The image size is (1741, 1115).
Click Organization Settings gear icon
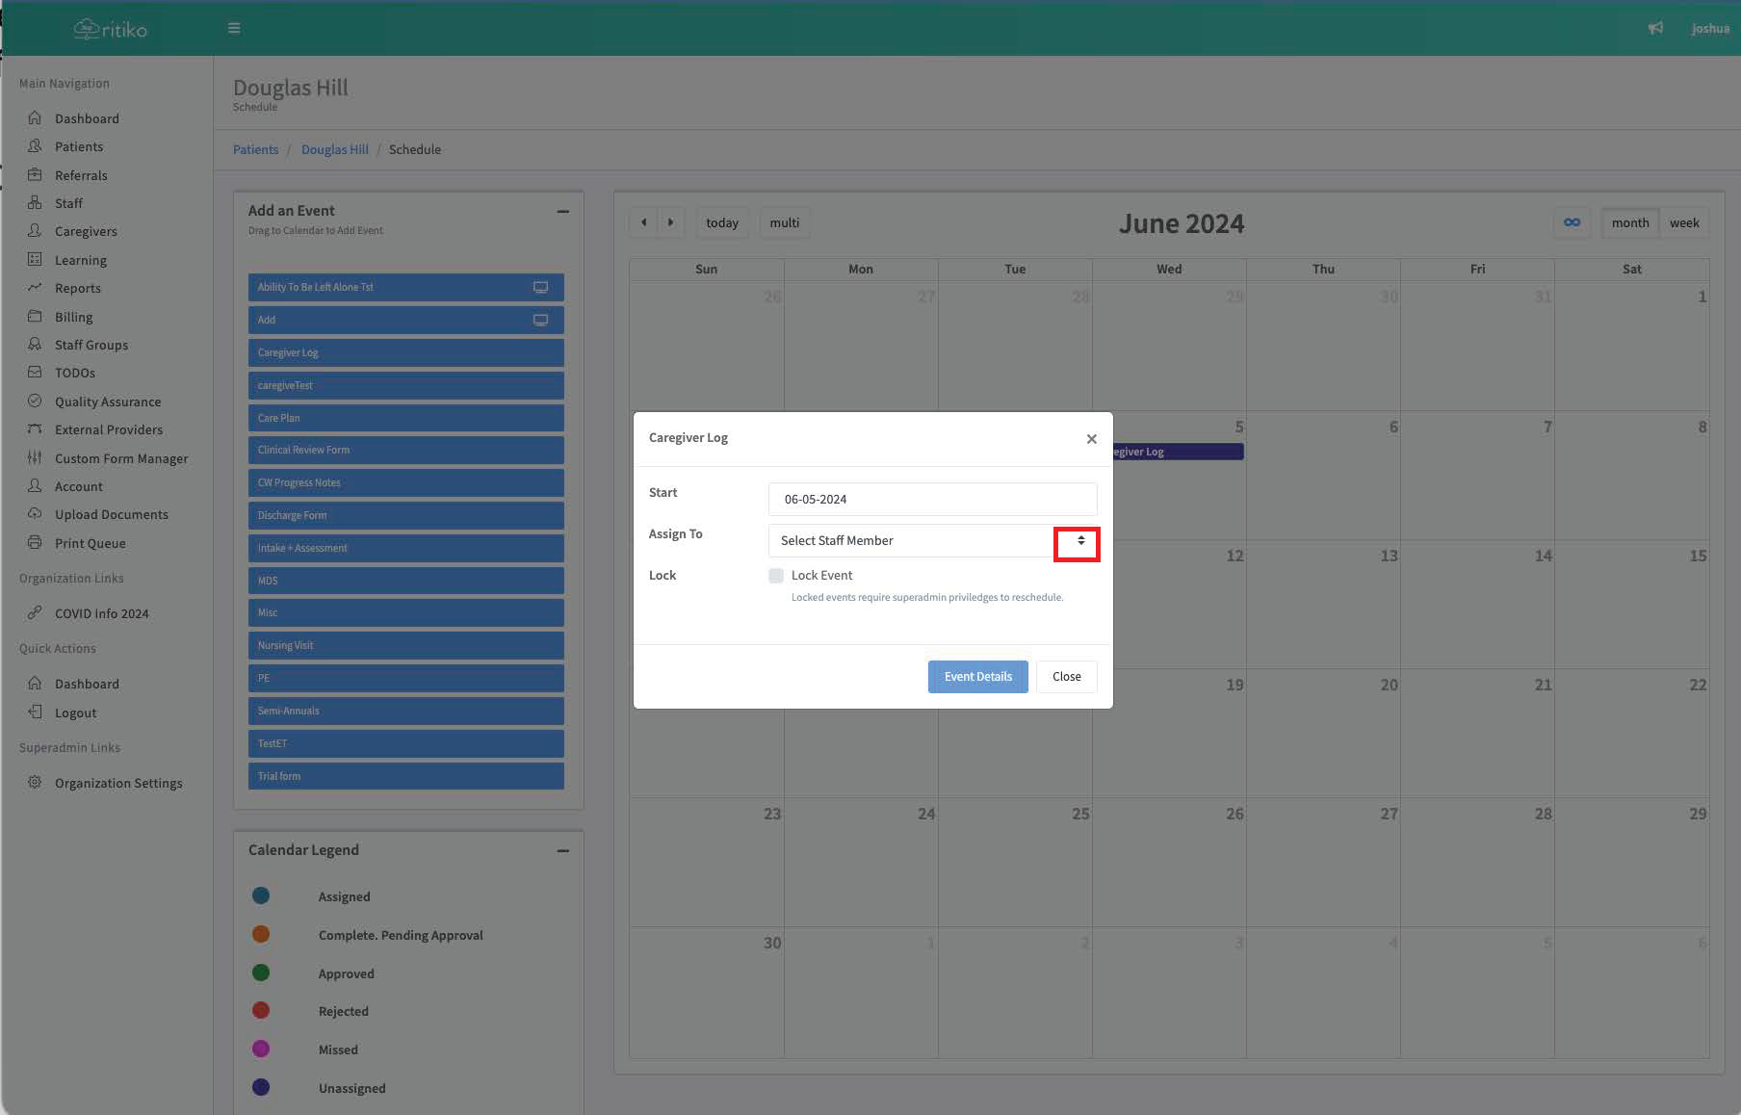(35, 783)
